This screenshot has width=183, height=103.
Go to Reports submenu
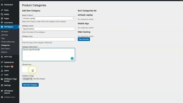[4, 52]
